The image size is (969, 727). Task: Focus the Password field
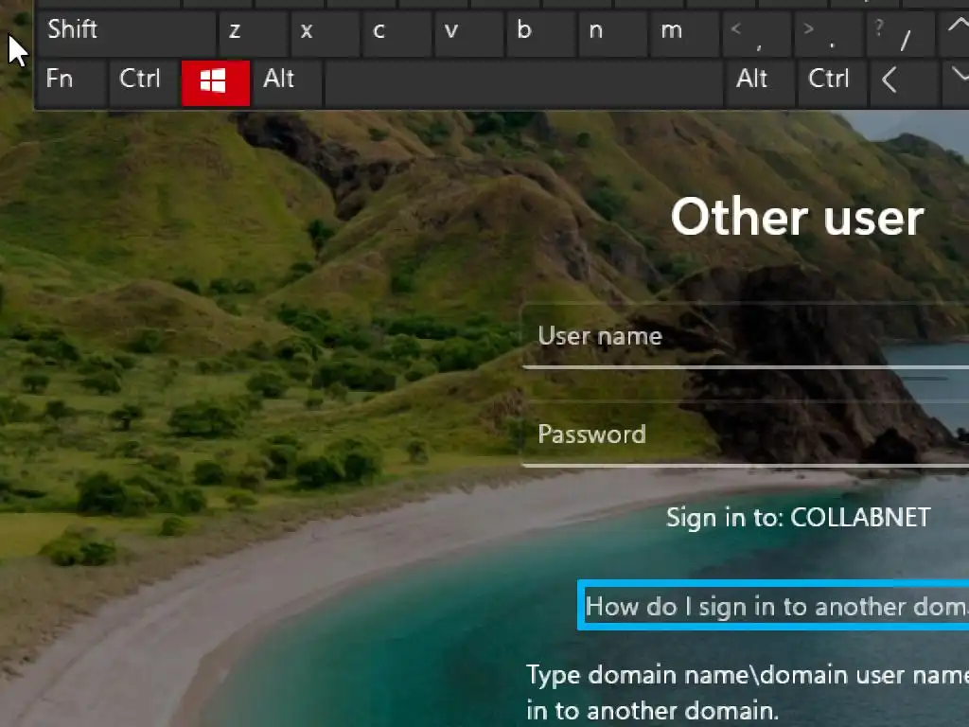(746, 434)
